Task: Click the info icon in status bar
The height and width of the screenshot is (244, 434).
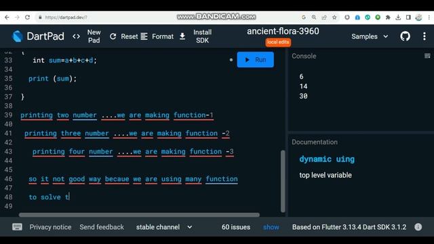Action: (418, 227)
